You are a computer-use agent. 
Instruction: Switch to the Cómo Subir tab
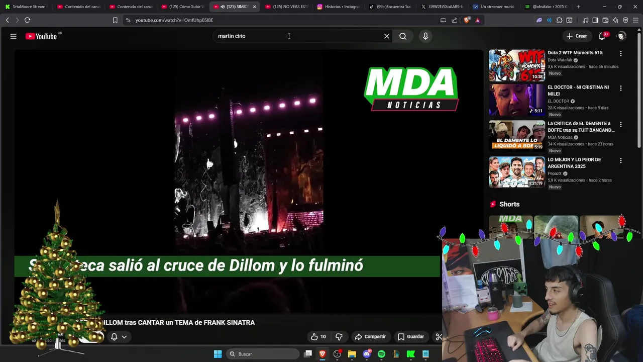click(183, 7)
